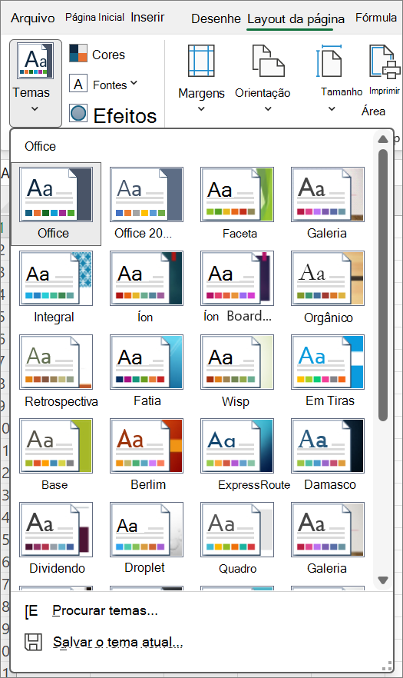Switch to the Fórmula tab
Viewport: 403px width, 678px height.
click(x=376, y=18)
